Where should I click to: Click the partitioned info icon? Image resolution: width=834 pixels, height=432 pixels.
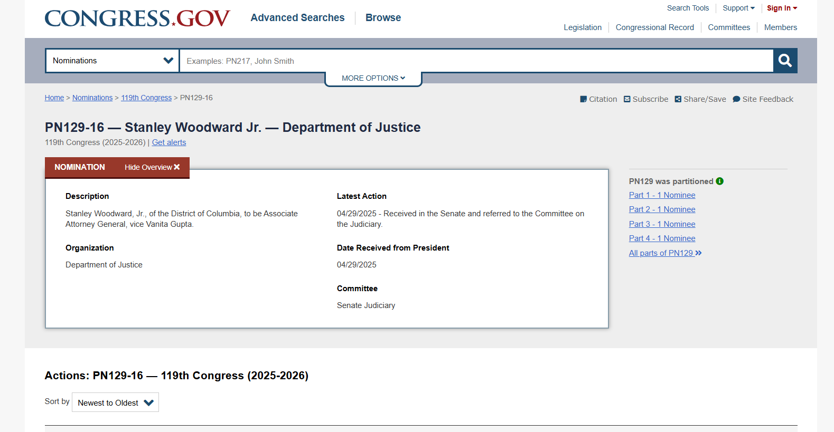(719, 181)
